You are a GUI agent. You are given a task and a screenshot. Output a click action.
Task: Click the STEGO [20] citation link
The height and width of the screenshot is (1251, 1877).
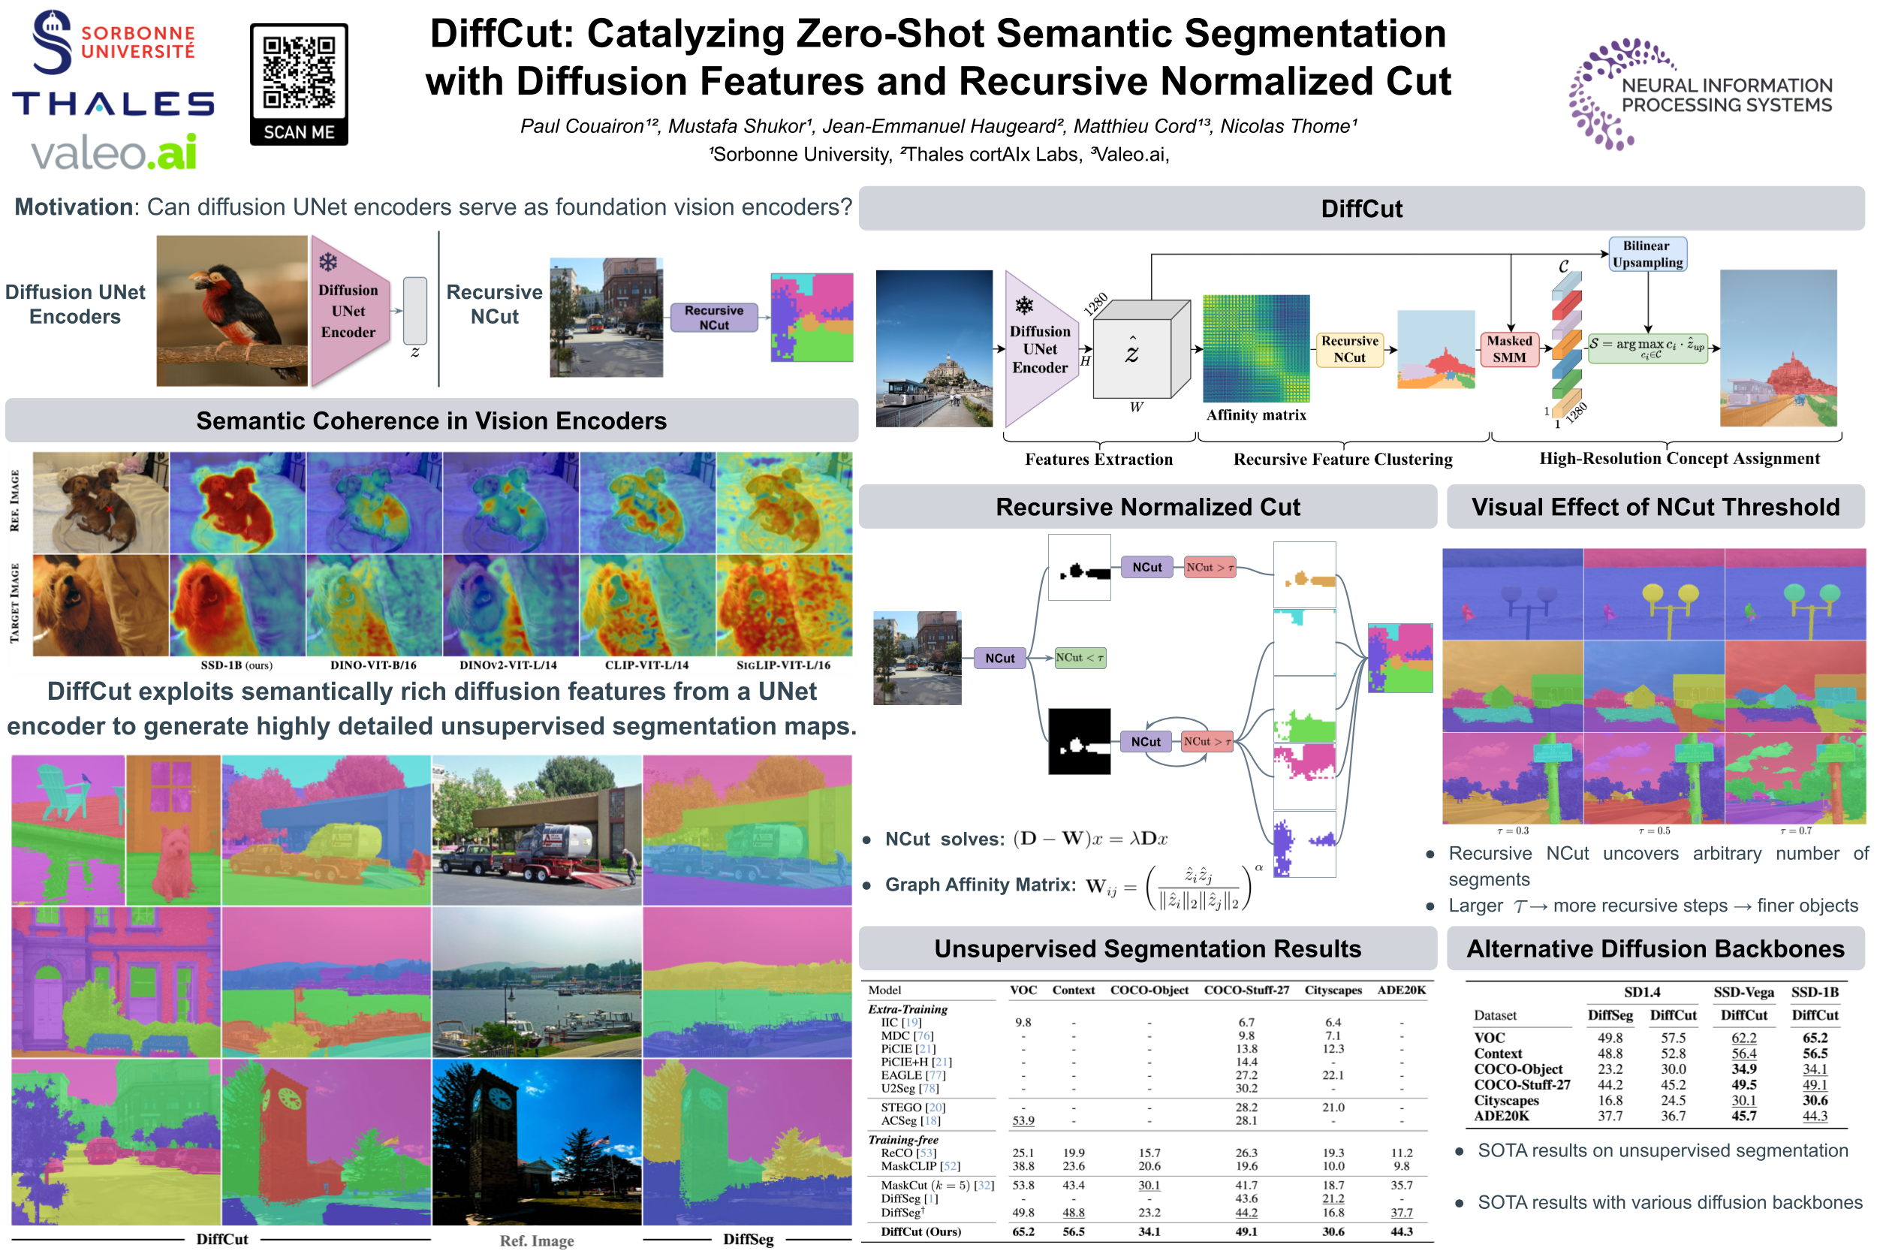point(935,1107)
